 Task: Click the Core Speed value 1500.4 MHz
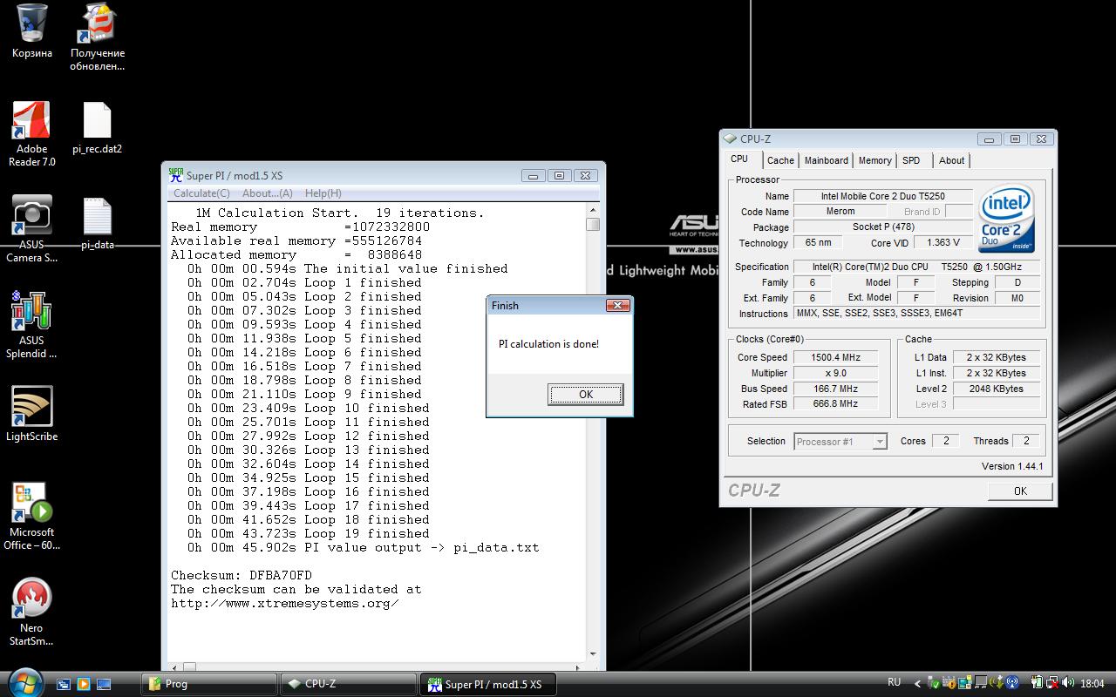[x=835, y=357]
